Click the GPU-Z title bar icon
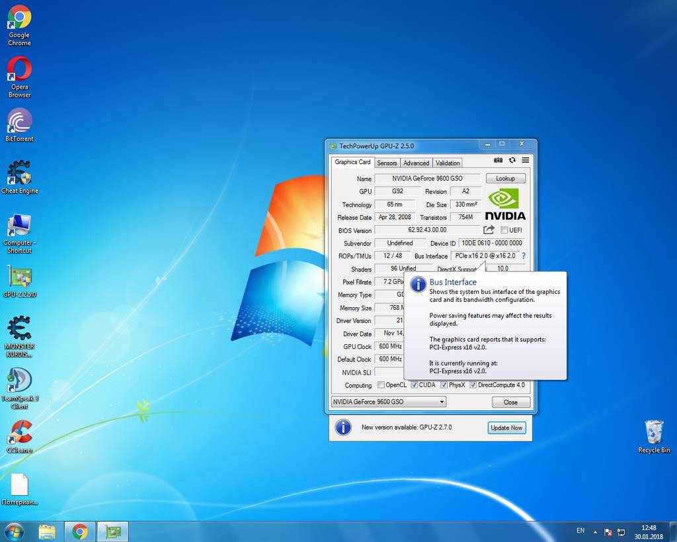Screen dimensions: 677x542 (333, 146)
